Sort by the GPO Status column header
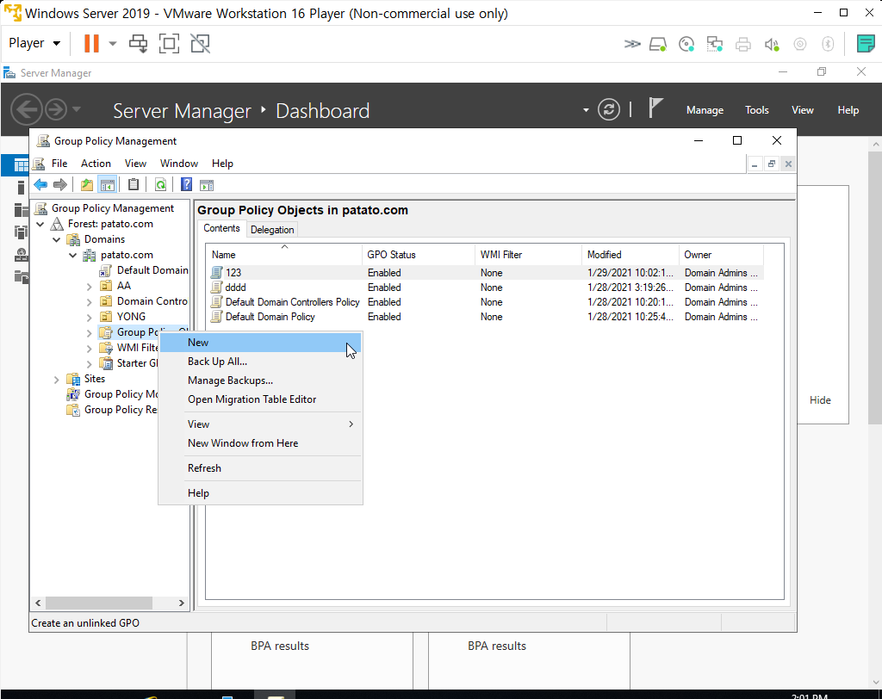 point(419,255)
